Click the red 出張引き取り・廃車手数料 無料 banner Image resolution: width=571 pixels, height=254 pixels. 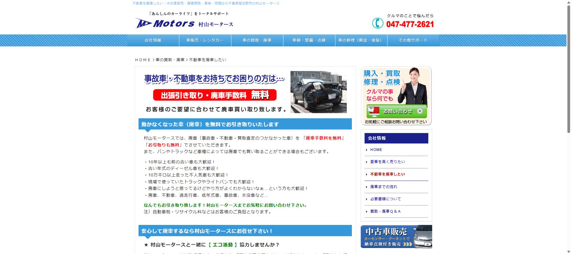coord(215,95)
